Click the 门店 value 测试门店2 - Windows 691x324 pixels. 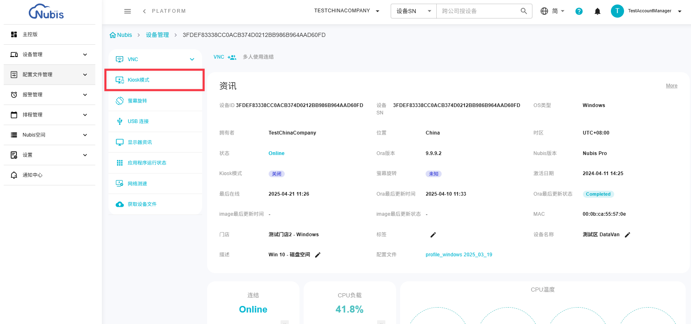(x=294, y=235)
